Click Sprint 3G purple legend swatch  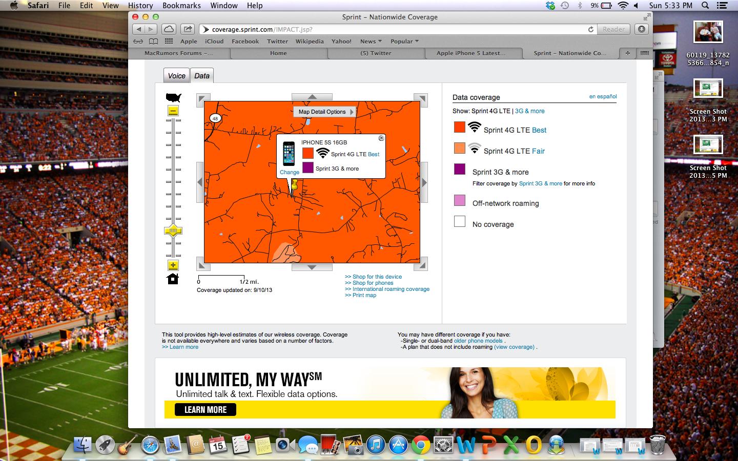[x=460, y=169]
